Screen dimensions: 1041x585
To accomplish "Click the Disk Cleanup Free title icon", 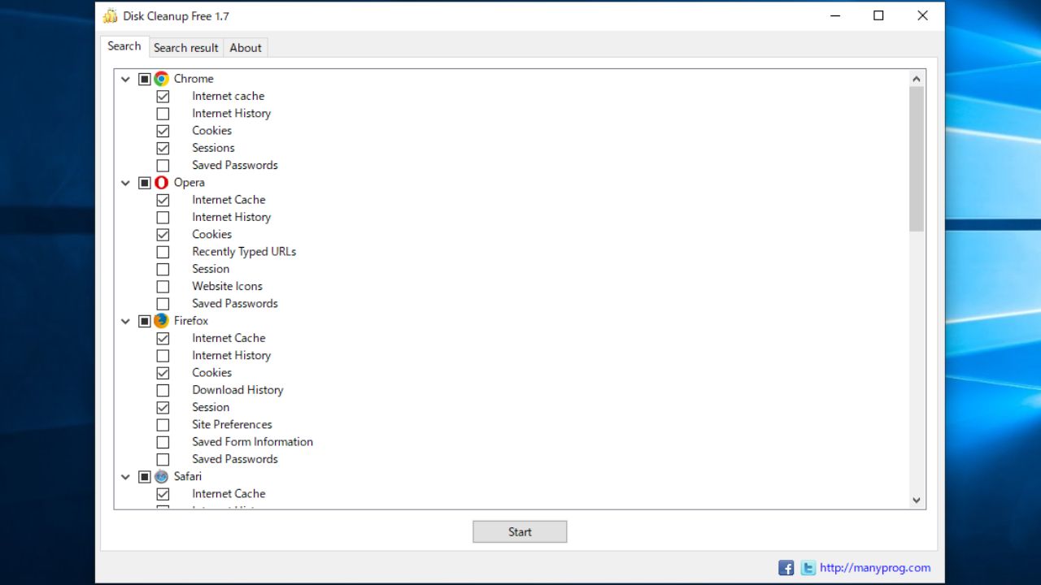I will pyautogui.click(x=111, y=15).
